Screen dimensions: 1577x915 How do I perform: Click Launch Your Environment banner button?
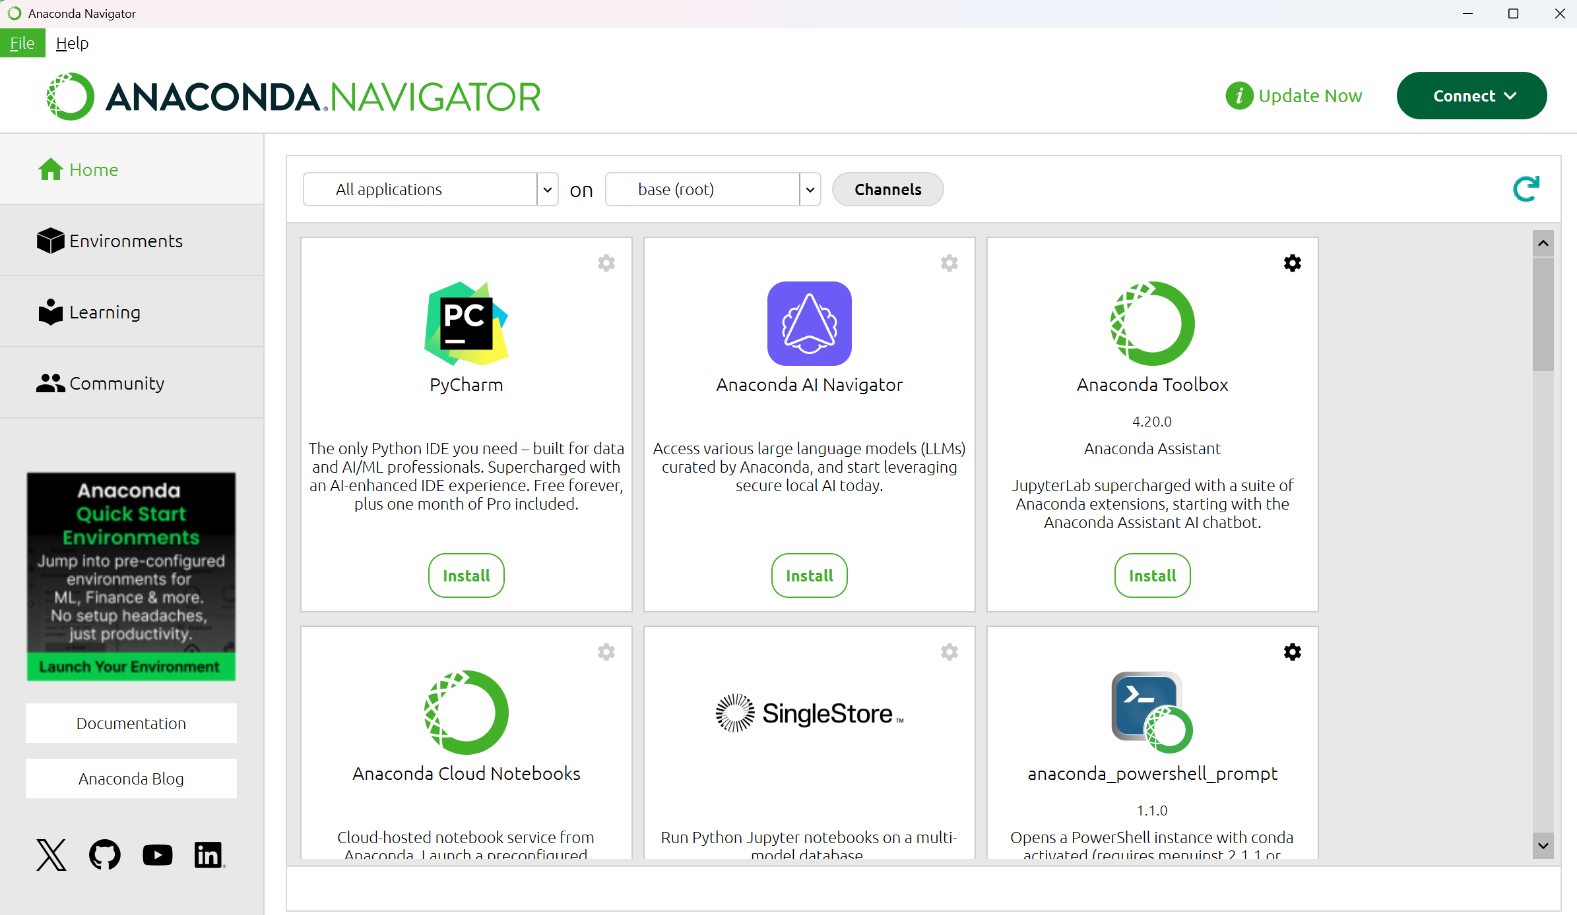(131, 666)
